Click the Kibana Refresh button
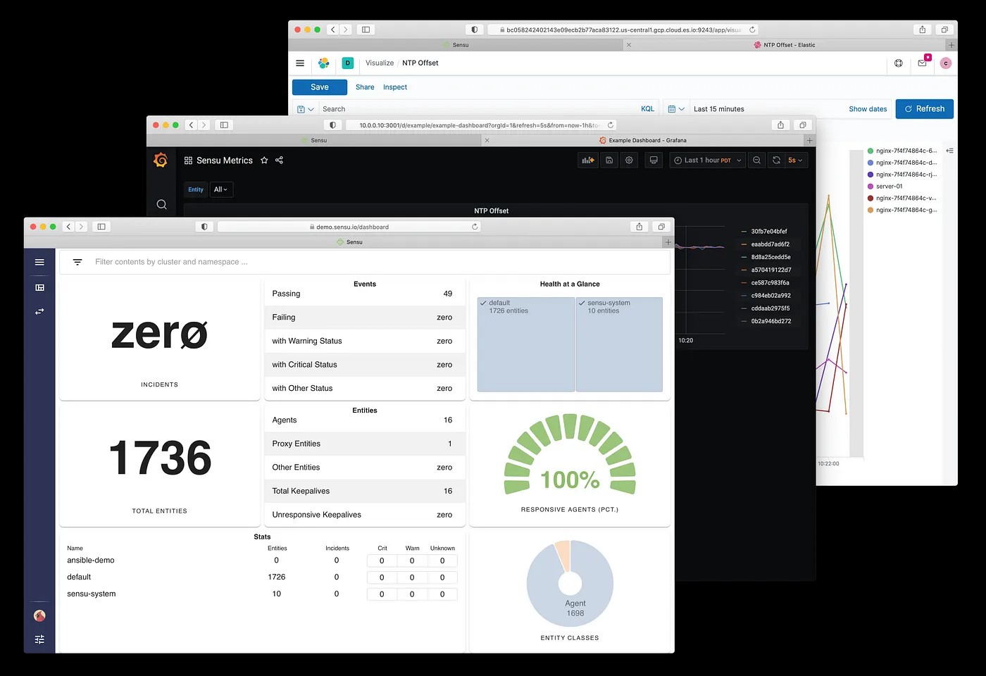This screenshot has height=676, width=986. coord(924,109)
